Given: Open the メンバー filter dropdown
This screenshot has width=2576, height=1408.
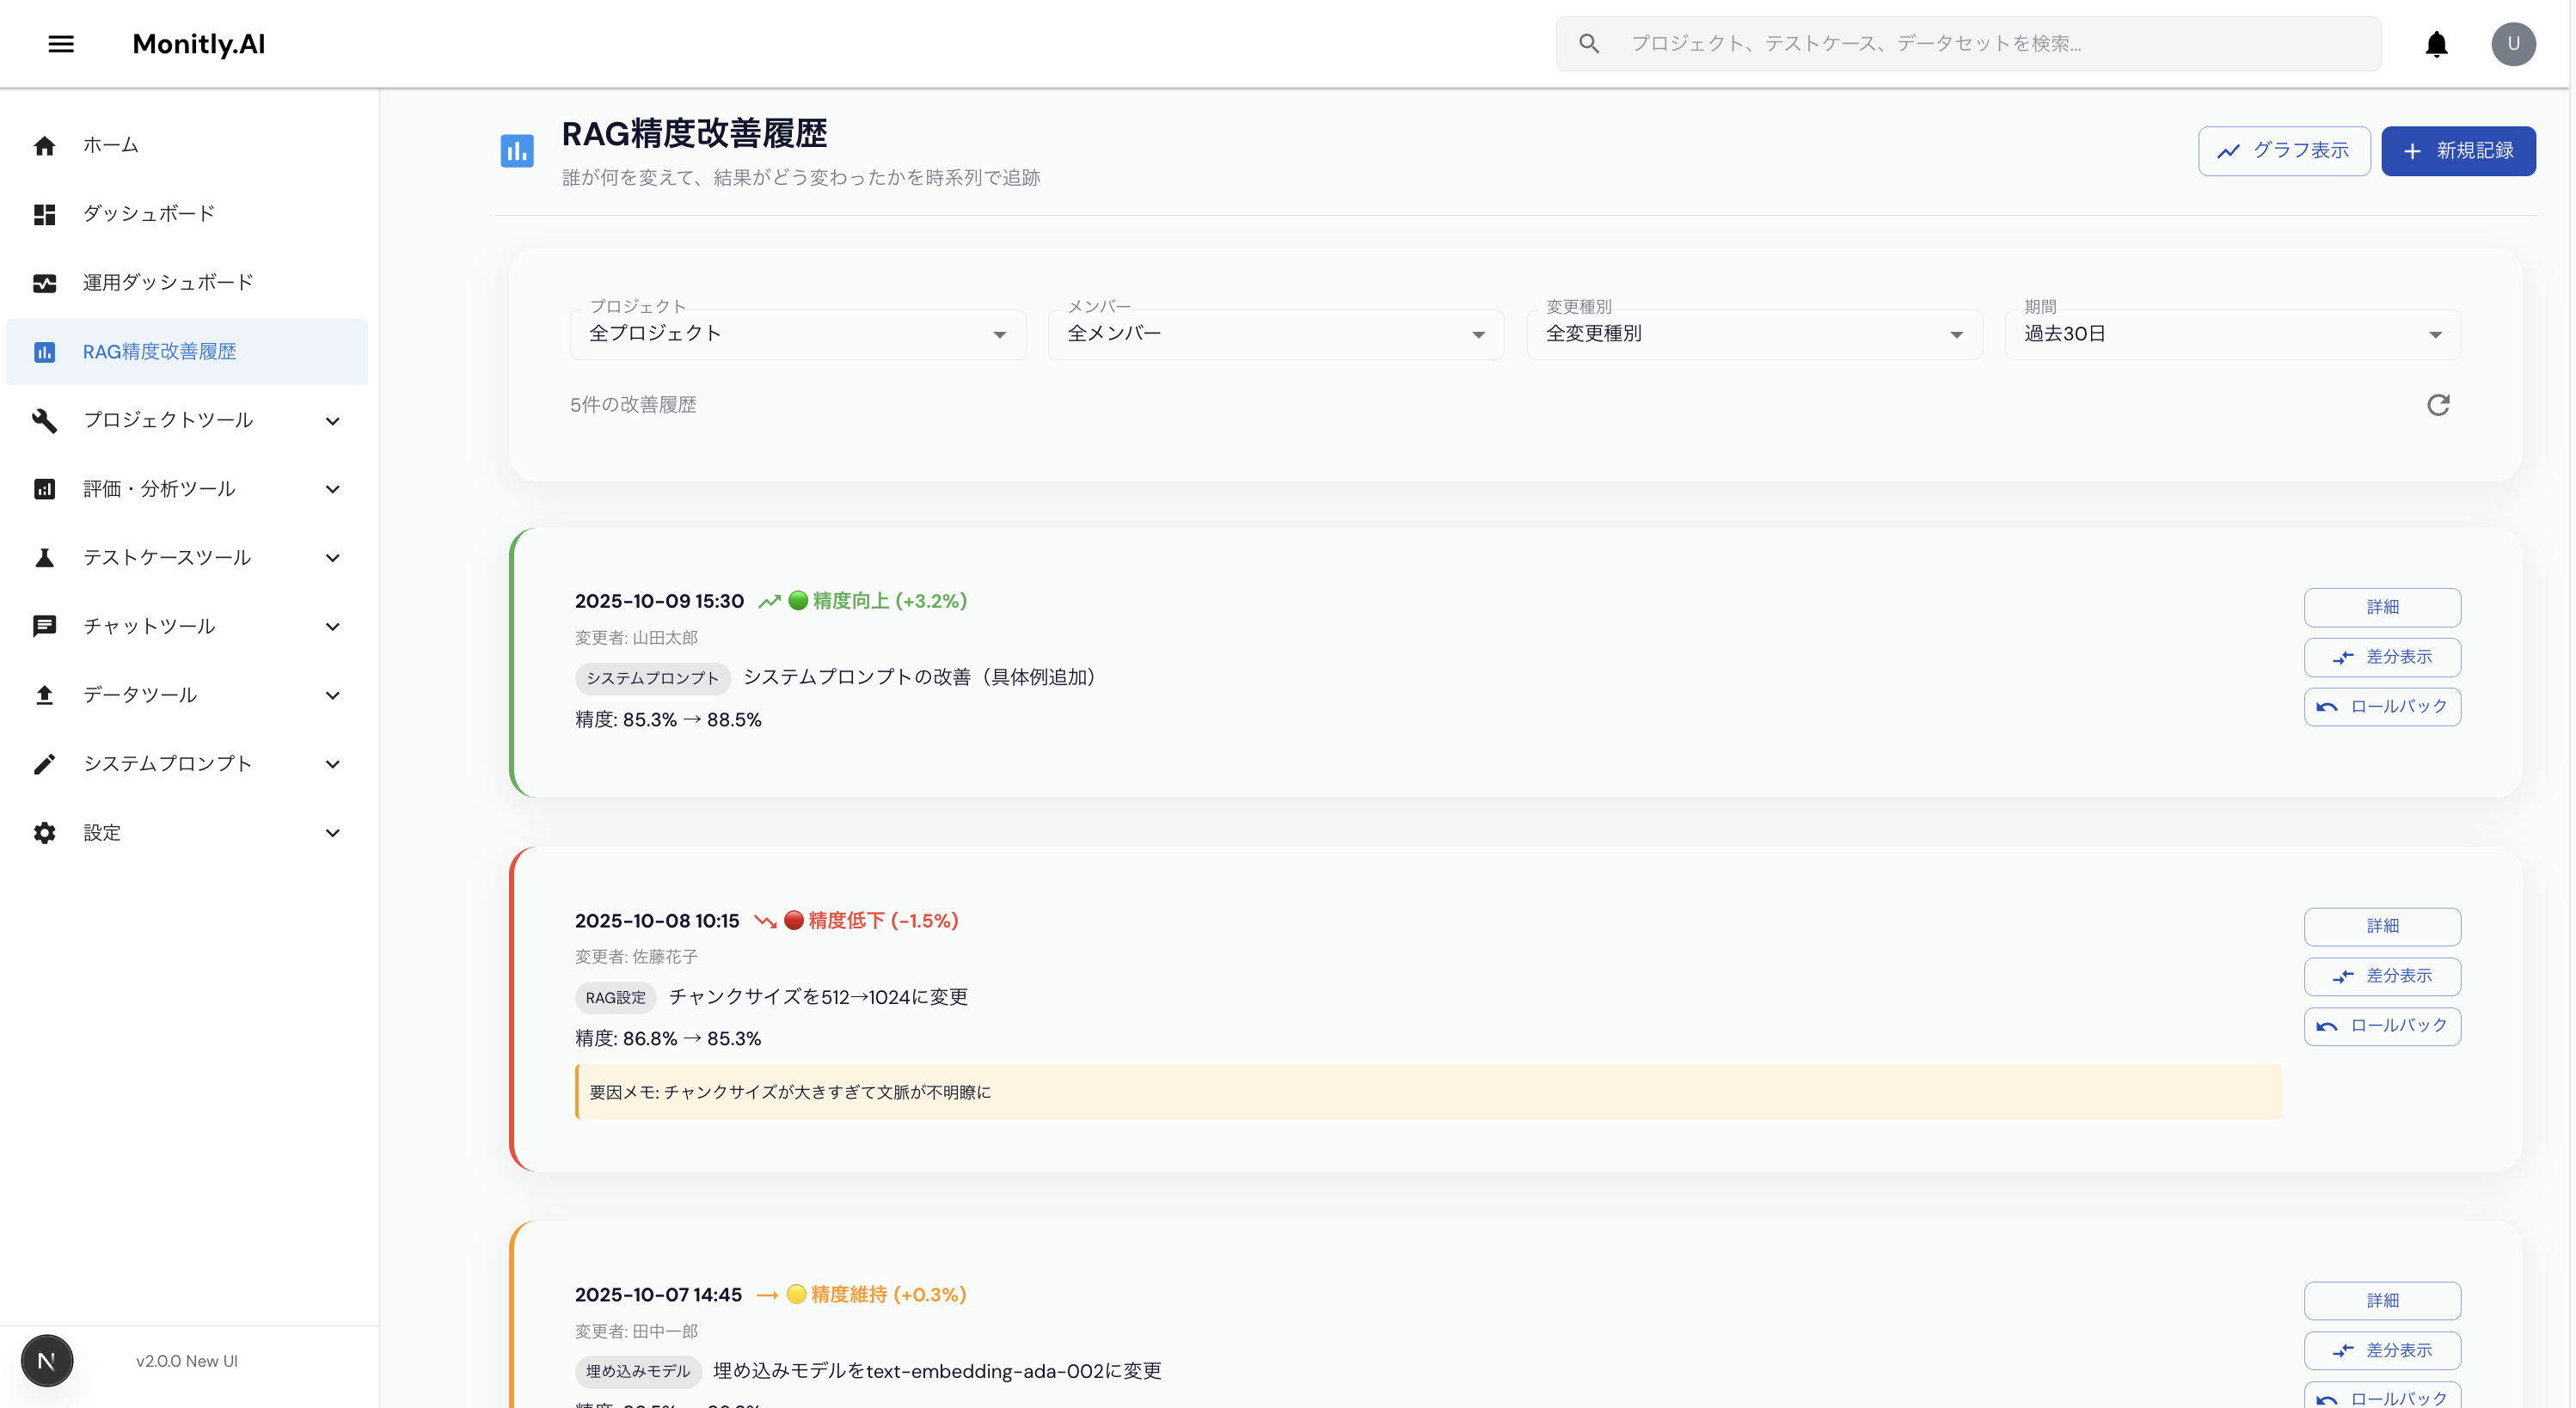Looking at the screenshot, I should [x=1275, y=334].
